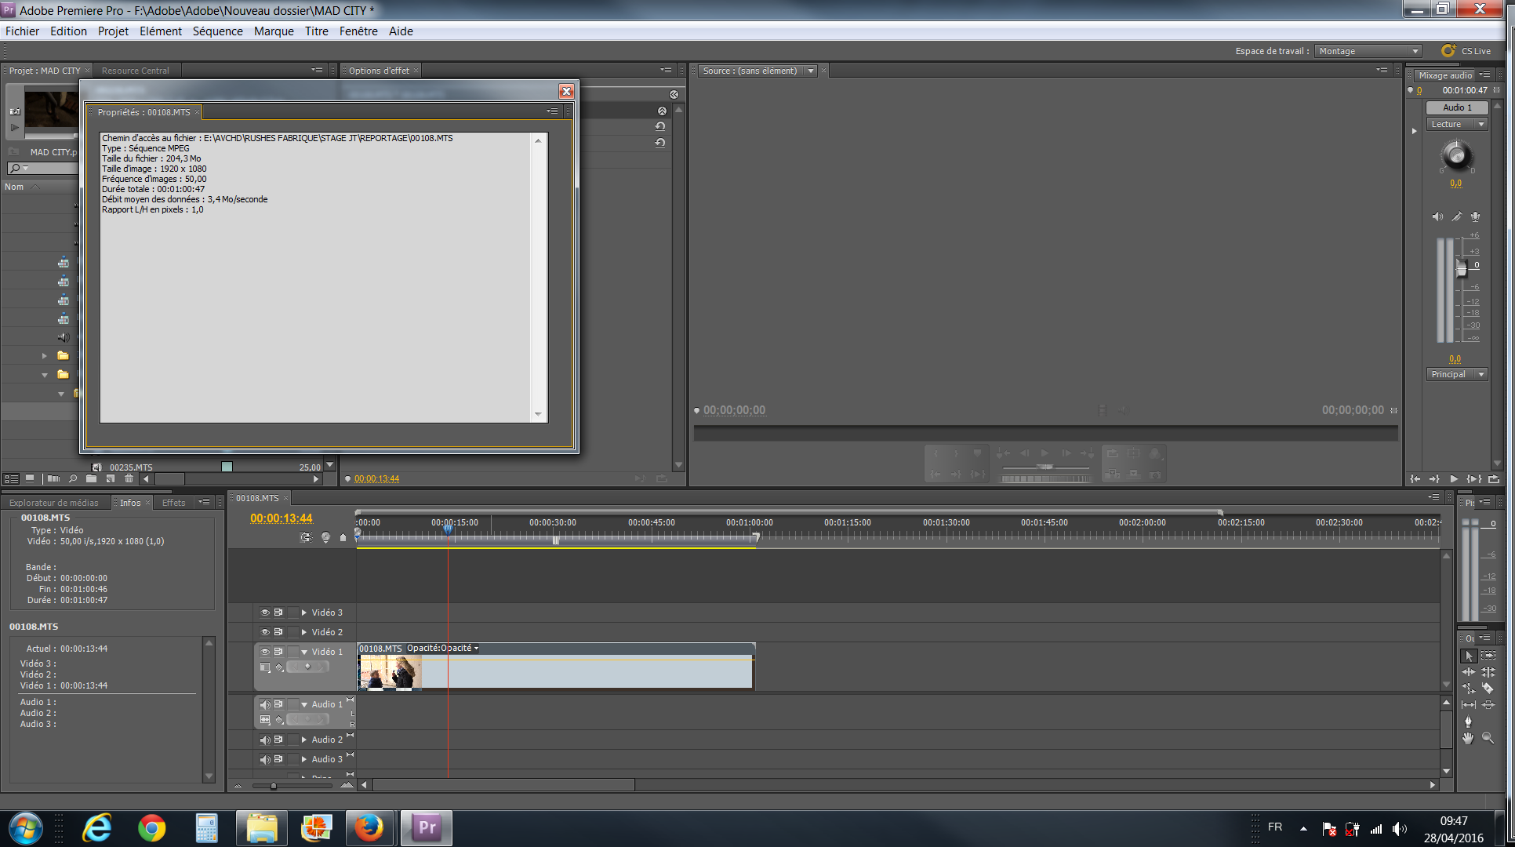The width and height of the screenshot is (1515, 847).
Task: Open the Principal output dropdown in mixer
Action: [1457, 374]
